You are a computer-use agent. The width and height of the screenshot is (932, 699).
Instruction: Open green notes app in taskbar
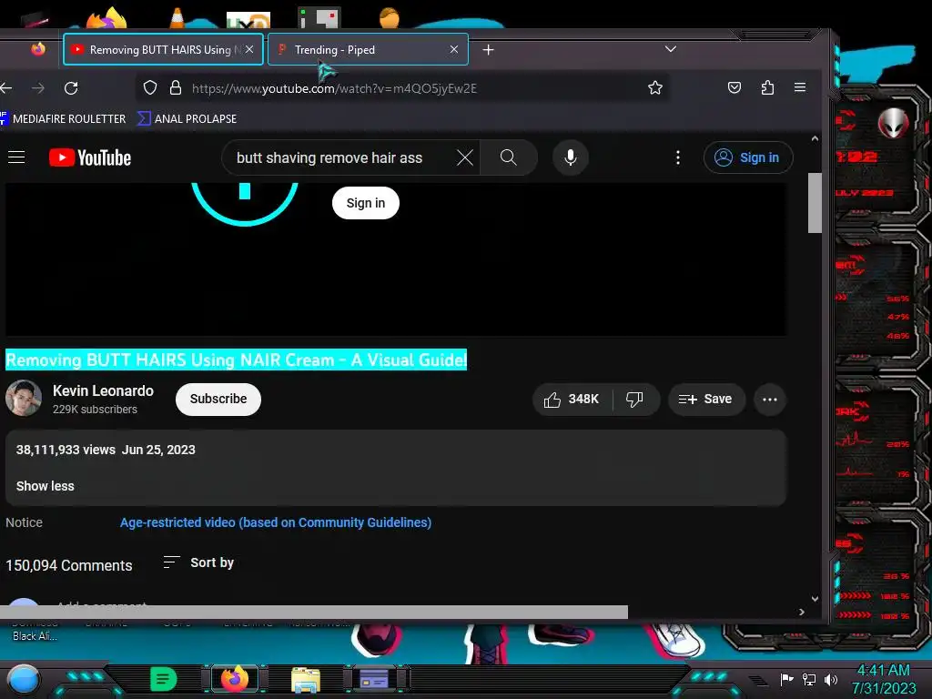click(x=164, y=679)
